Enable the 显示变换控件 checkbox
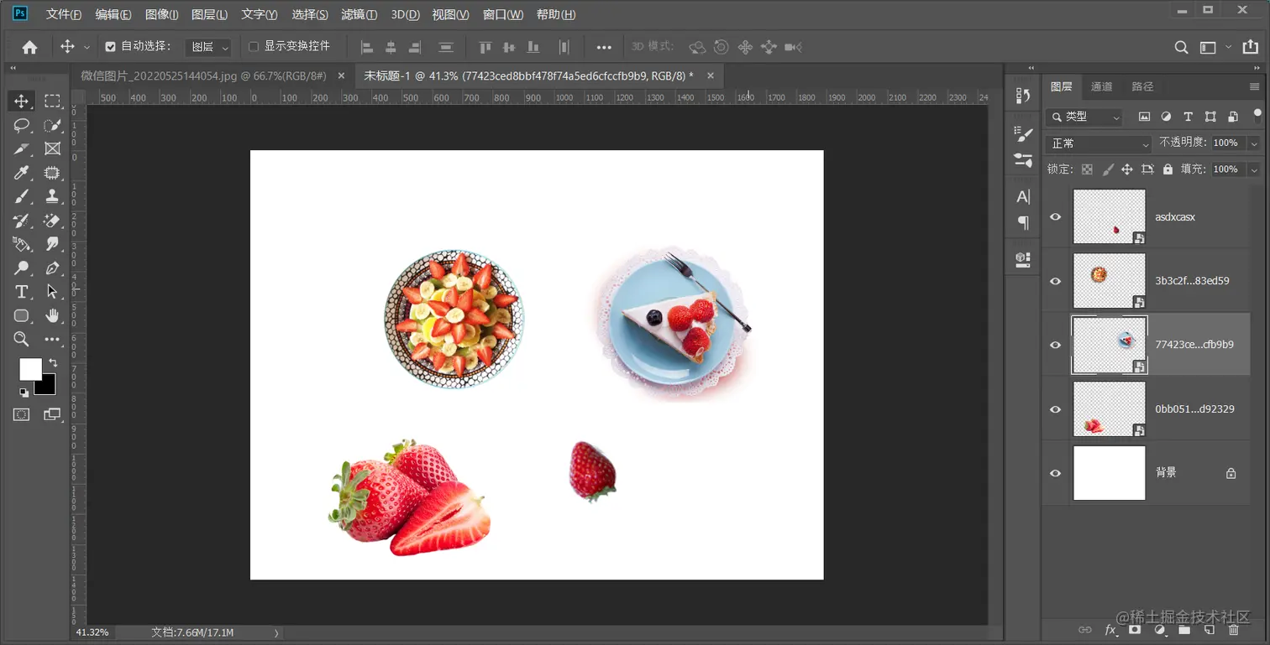Screen dimensions: 1270x645 pos(254,47)
